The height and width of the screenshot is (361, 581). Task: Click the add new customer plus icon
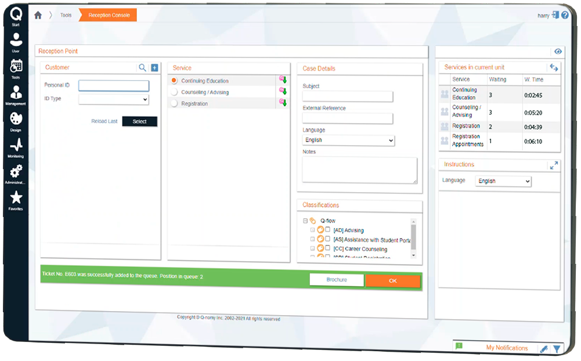point(154,68)
